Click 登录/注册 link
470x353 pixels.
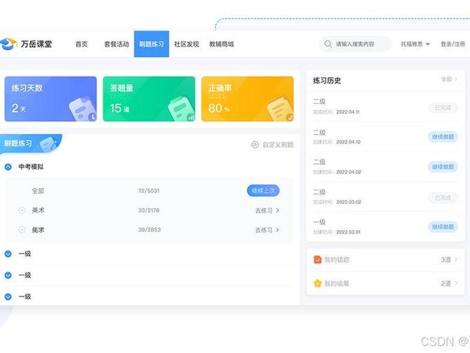point(452,44)
